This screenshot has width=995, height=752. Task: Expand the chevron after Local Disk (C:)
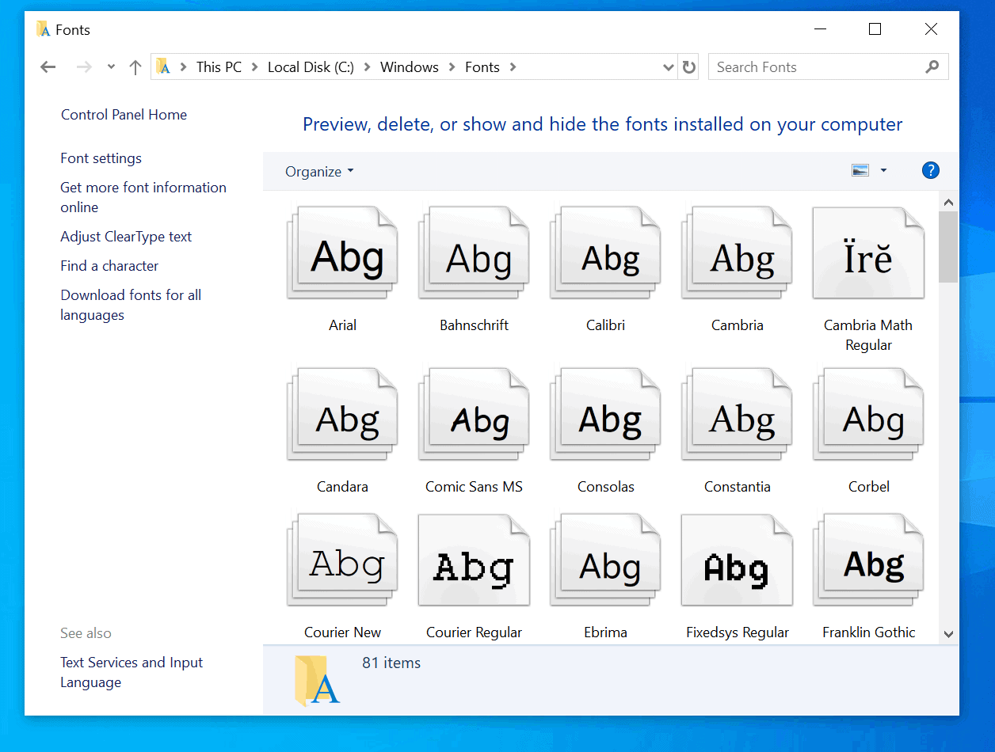pos(368,67)
